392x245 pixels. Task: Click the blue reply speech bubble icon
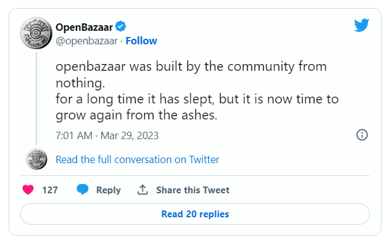coord(83,190)
